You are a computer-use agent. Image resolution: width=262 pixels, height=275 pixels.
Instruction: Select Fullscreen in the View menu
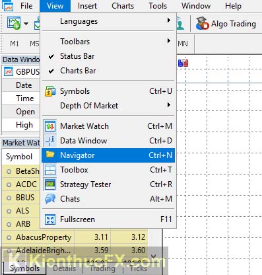click(x=108, y=219)
